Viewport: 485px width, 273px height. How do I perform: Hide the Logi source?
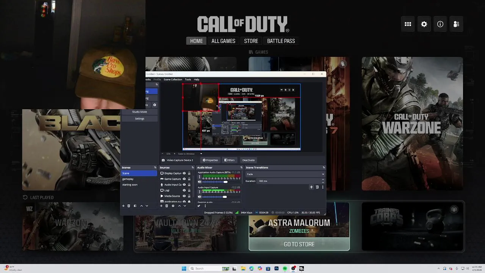pyautogui.click(x=184, y=190)
